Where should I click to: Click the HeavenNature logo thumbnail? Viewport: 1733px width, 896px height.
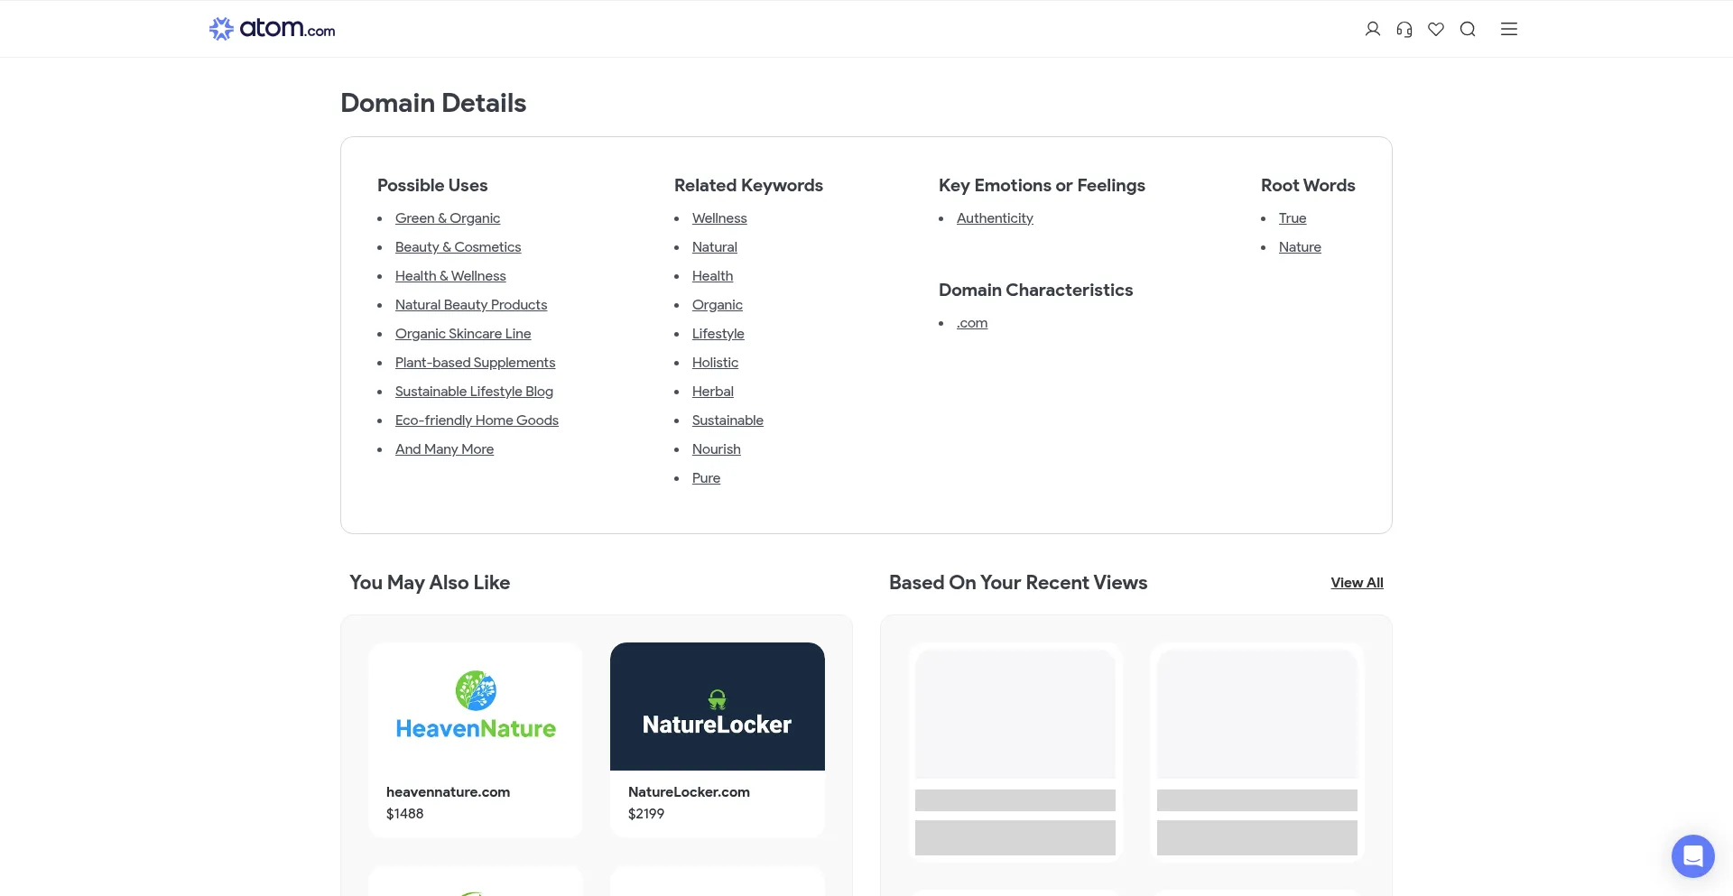(476, 707)
